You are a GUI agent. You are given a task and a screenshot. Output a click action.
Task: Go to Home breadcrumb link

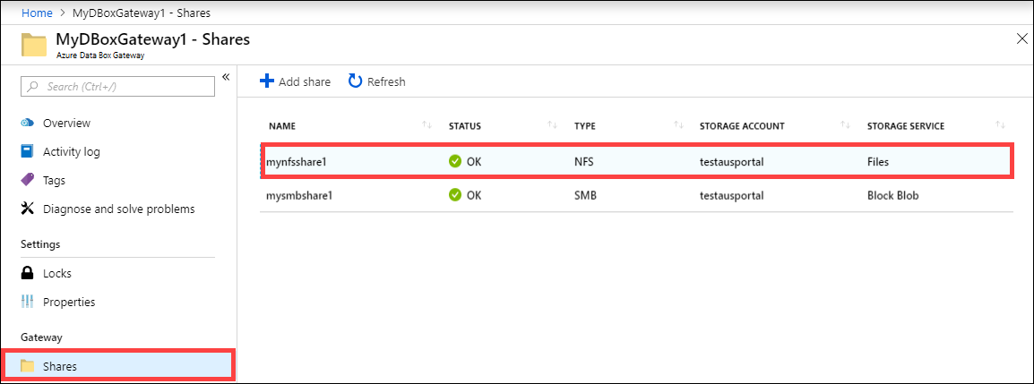(x=37, y=13)
